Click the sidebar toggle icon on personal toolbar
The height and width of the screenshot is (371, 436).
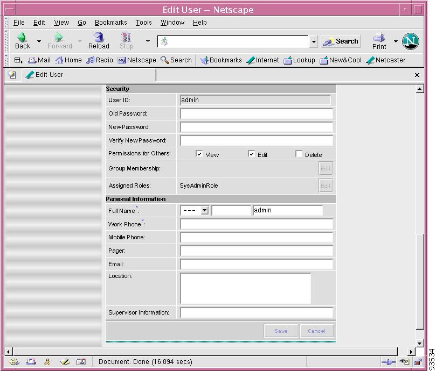coord(18,60)
